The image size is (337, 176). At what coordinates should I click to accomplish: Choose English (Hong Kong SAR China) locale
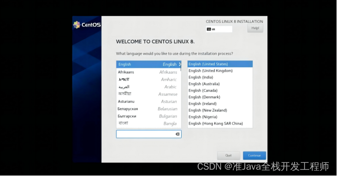220,123
